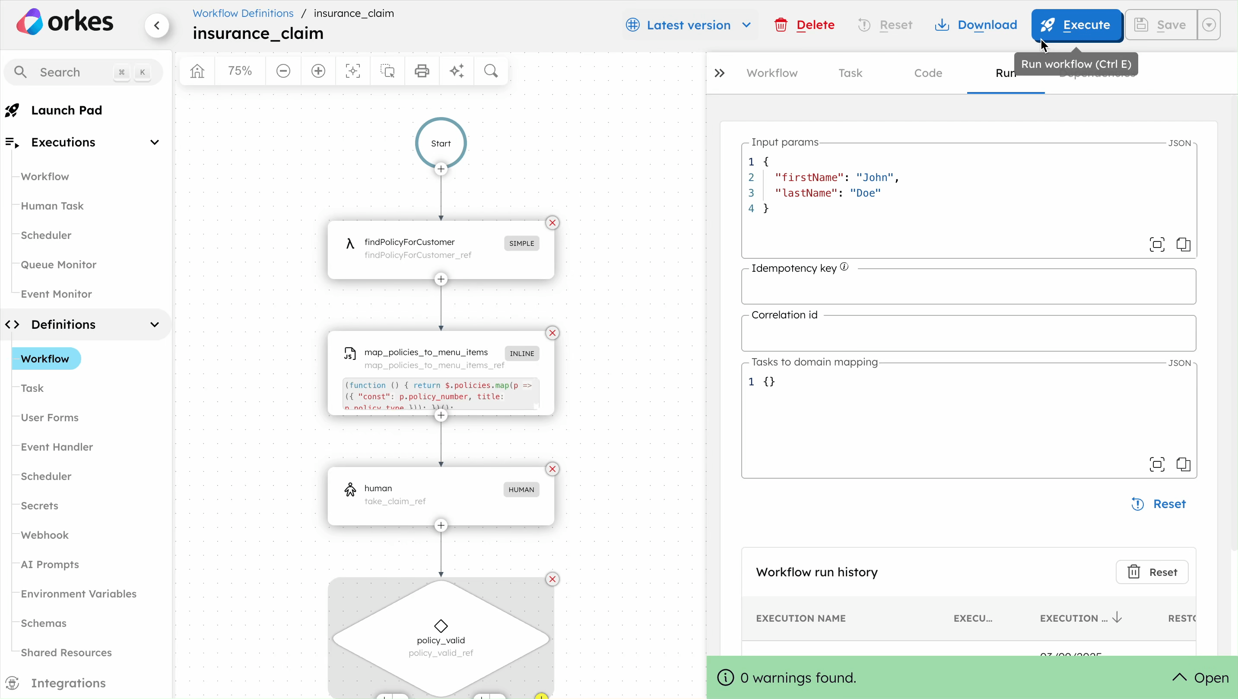Open the Latest version dropdown
The image size is (1238, 699).
(689, 25)
